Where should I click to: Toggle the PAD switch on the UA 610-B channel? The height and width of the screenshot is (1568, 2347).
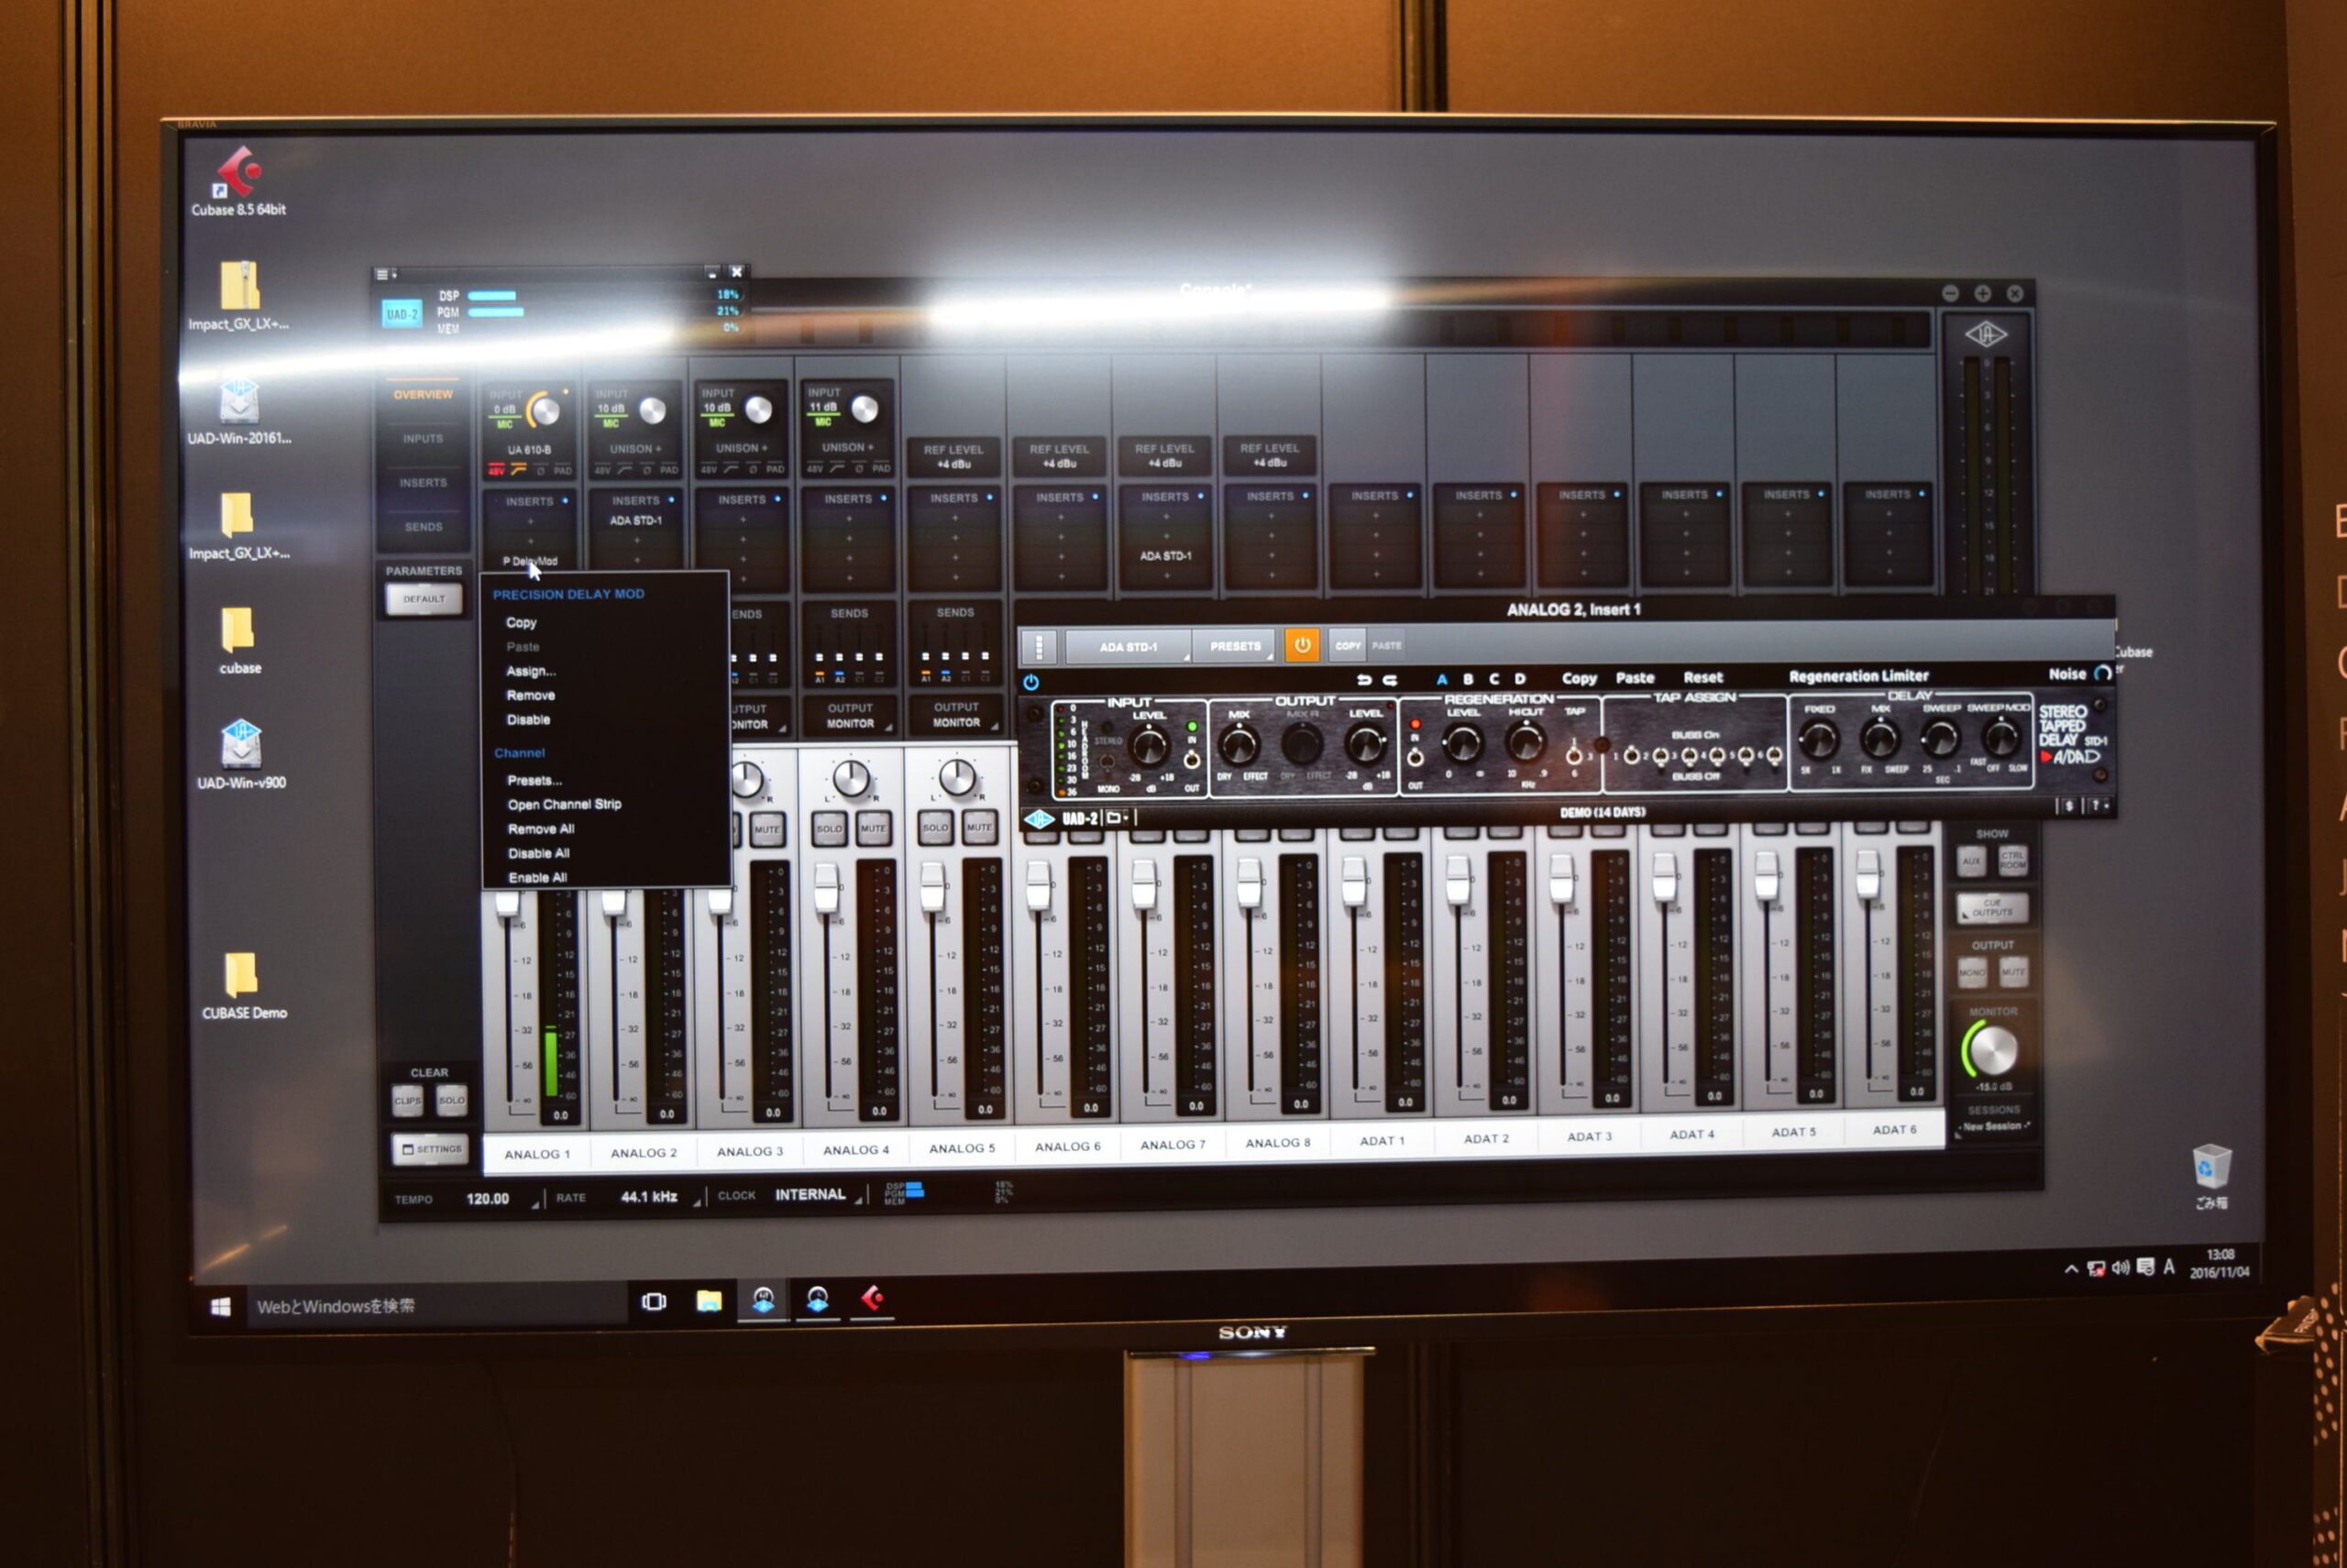click(x=563, y=470)
